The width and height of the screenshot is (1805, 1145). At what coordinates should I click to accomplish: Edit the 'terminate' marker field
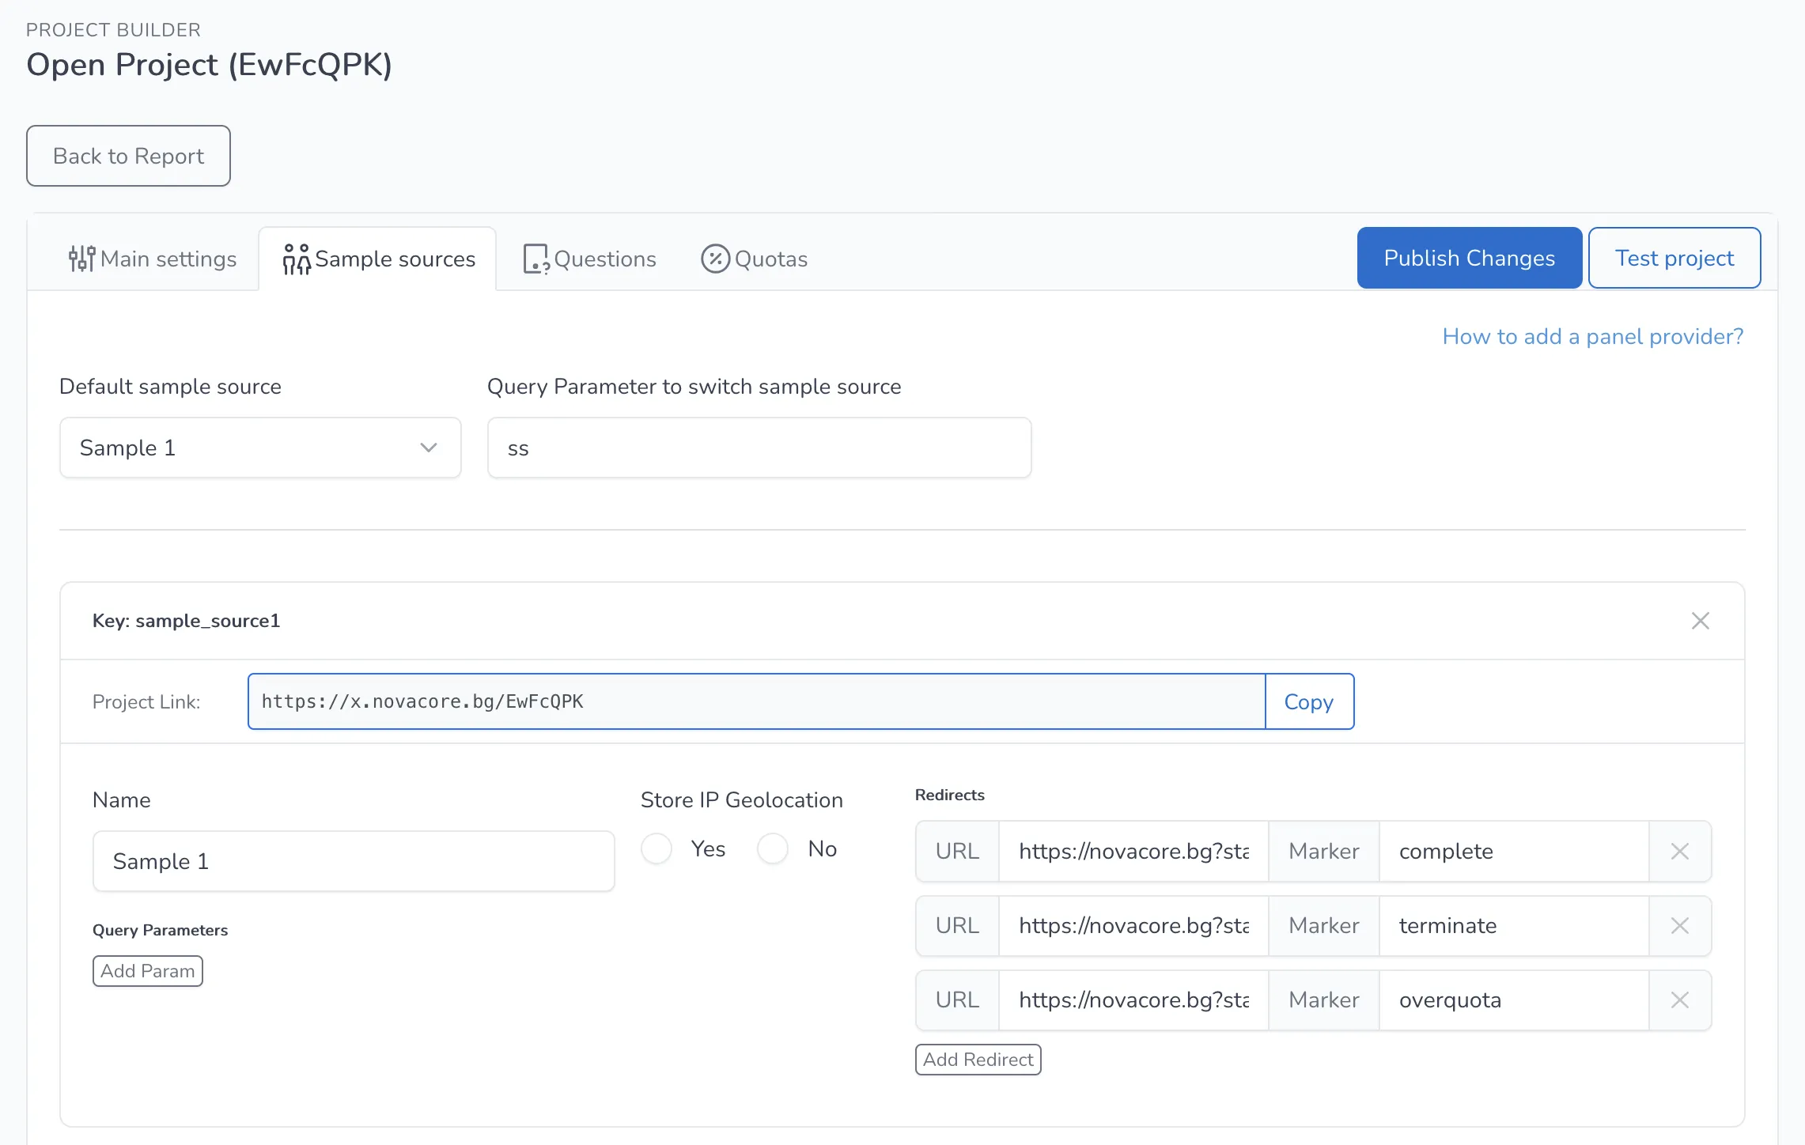pos(1514,925)
